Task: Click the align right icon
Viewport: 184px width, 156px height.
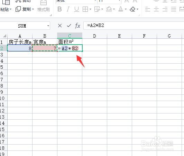Action: point(165,9)
